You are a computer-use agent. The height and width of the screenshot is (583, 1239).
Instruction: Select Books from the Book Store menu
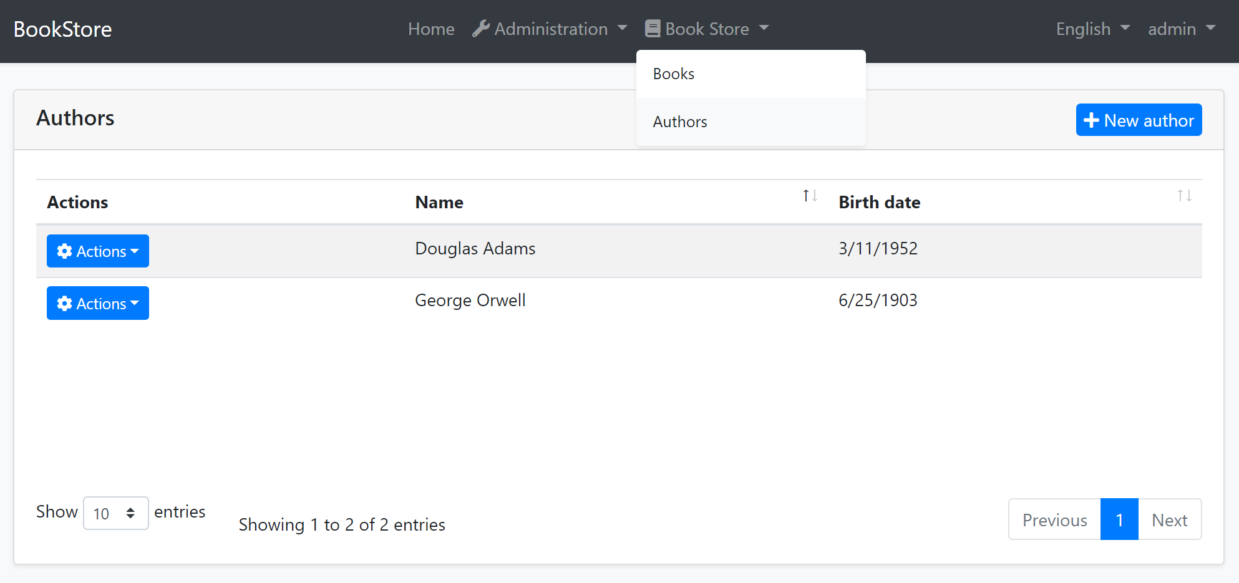point(674,74)
